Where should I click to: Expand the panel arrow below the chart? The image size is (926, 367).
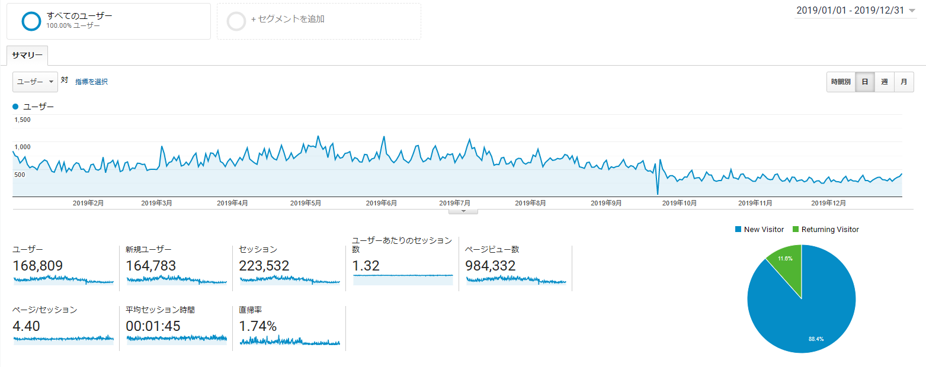click(463, 211)
